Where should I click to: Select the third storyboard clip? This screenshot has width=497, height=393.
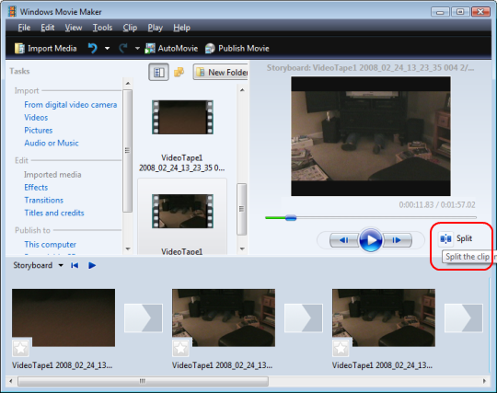click(384, 318)
